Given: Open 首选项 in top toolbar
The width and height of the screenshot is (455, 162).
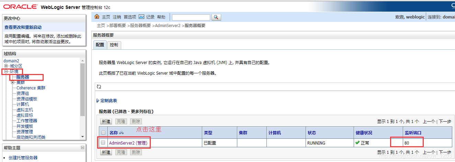Looking at the screenshot, I should click(130, 17).
